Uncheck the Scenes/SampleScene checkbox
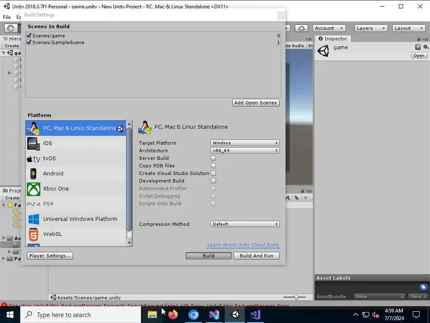This screenshot has height=323, width=430. click(x=29, y=42)
